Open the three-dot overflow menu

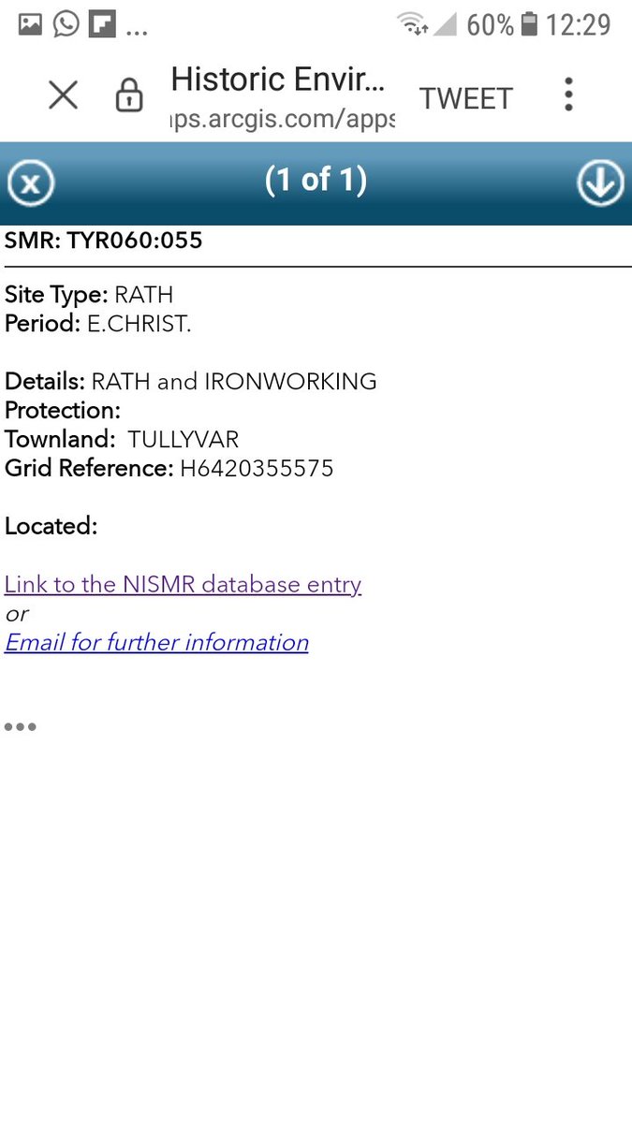coord(568,95)
